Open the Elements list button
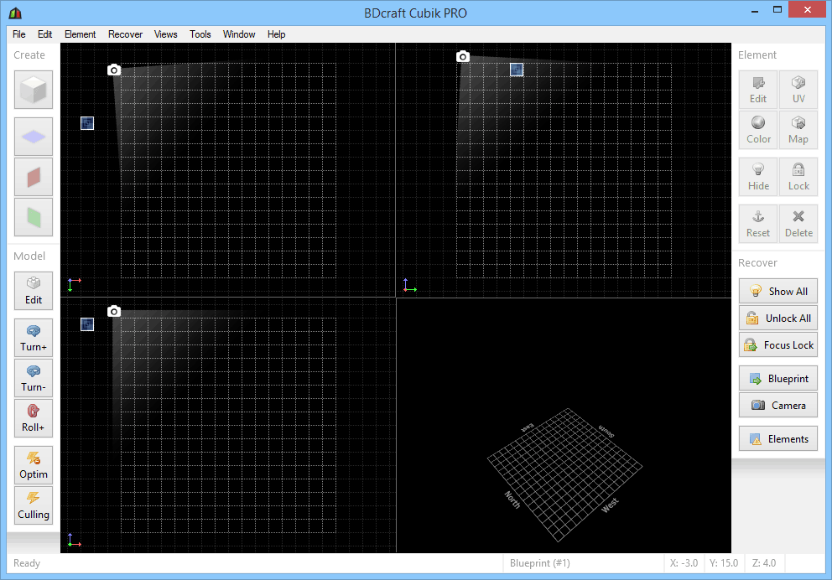The image size is (832, 580). point(778,438)
